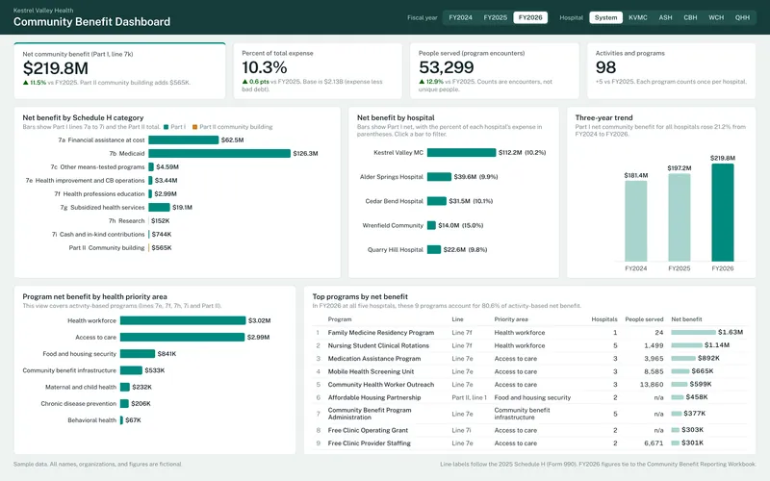Open the People served 53,299 card
The image size is (770, 481).
[495, 70]
